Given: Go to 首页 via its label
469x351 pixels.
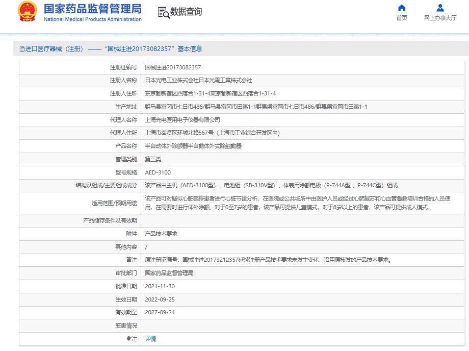Looking at the screenshot, I should (x=402, y=18).
